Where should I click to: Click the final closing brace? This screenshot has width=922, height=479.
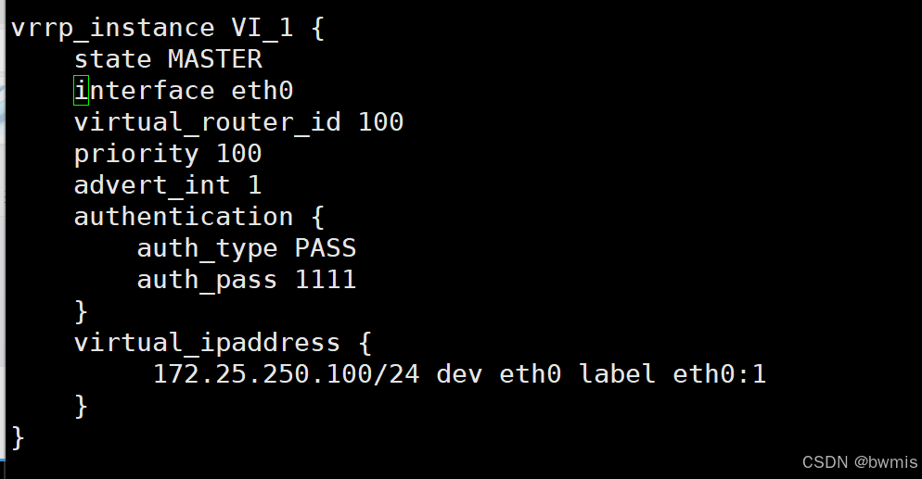click(x=19, y=438)
